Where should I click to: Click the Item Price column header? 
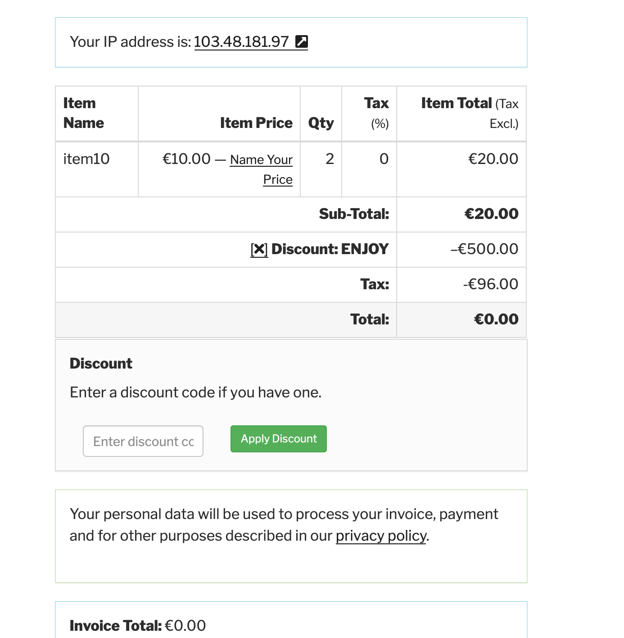(x=256, y=122)
